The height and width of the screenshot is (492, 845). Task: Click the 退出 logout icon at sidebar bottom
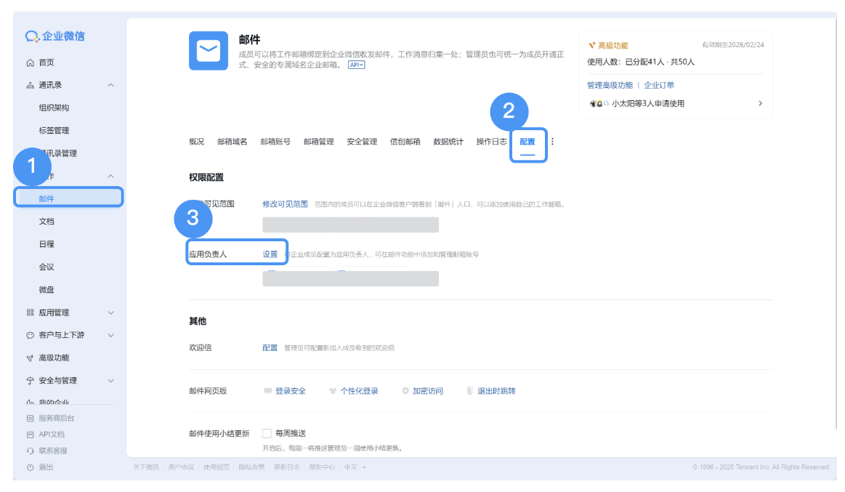tap(30, 467)
